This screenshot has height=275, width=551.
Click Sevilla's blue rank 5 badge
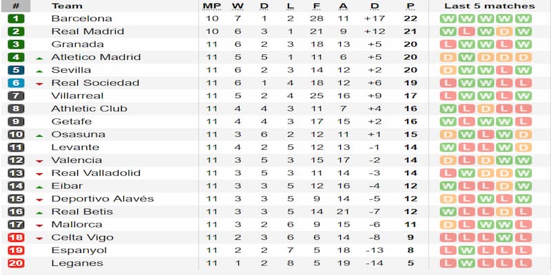click(x=16, y=70)
